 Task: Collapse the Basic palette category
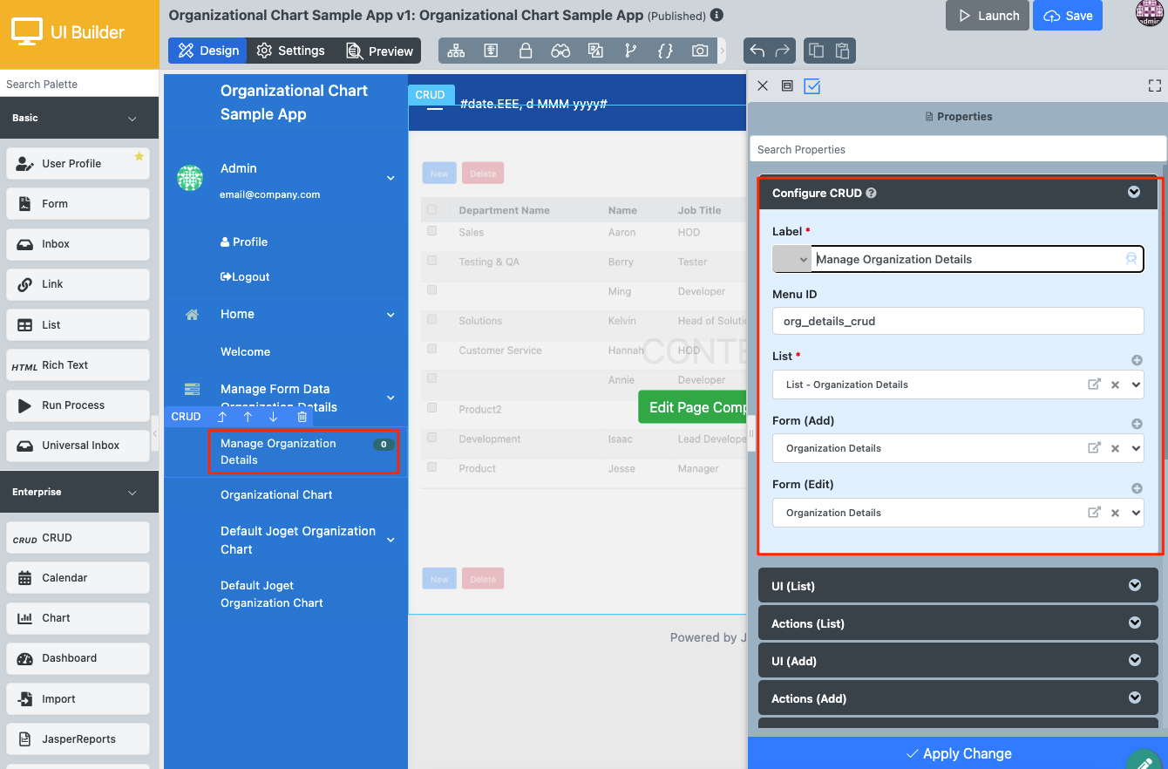[x=132, y=118]
